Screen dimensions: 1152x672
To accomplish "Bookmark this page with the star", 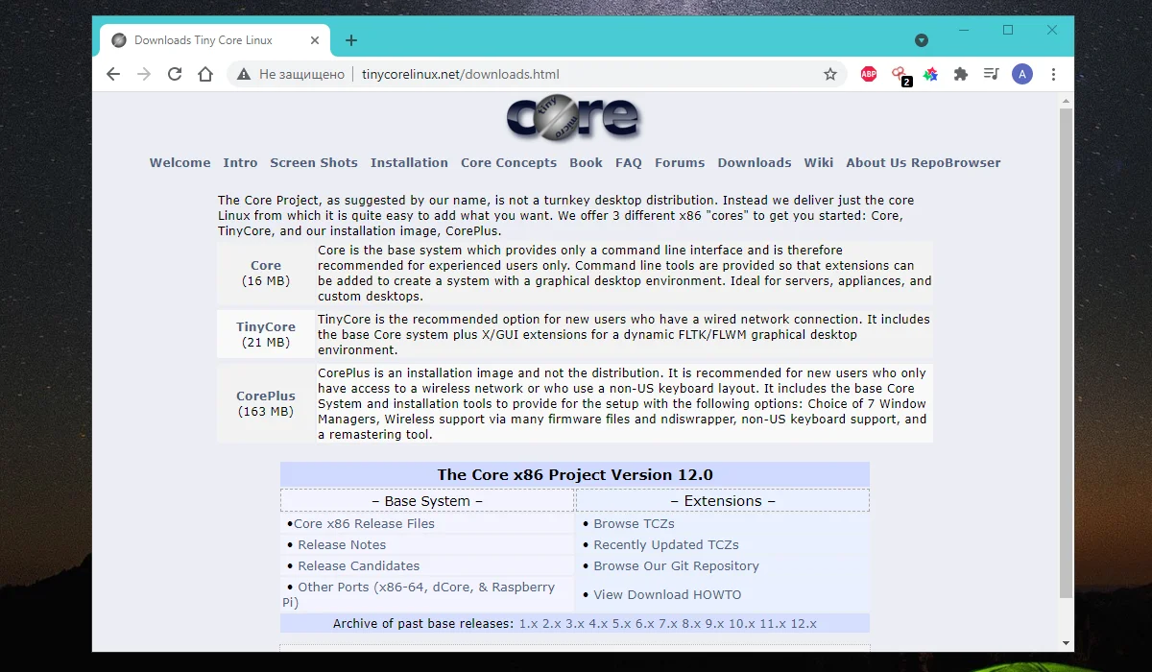I will pos(830,74).
